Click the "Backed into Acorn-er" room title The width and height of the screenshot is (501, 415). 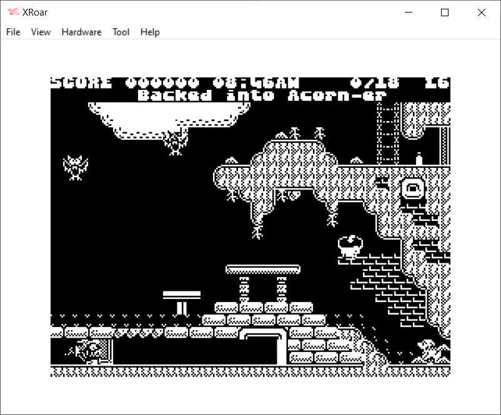point(262,95)
